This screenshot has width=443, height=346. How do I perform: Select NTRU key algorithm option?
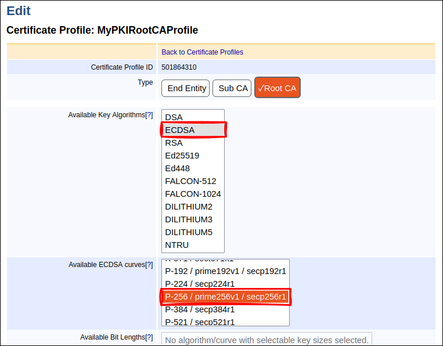tap(177, 245)
